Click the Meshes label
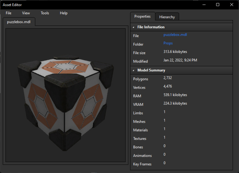The height and width of the screenshot is (173, 239). coord(139,122)
